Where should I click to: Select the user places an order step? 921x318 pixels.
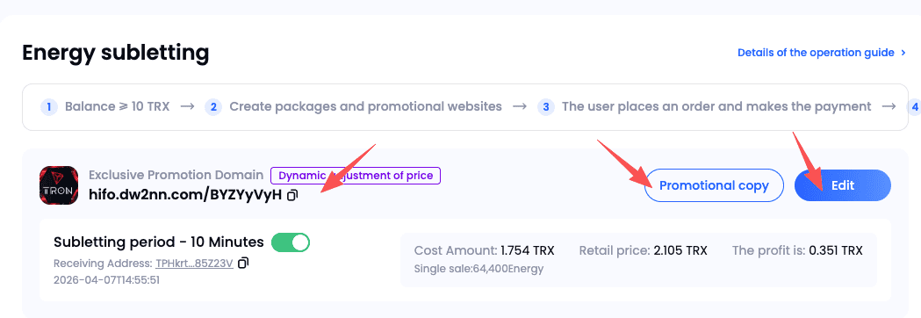point(716,107)
